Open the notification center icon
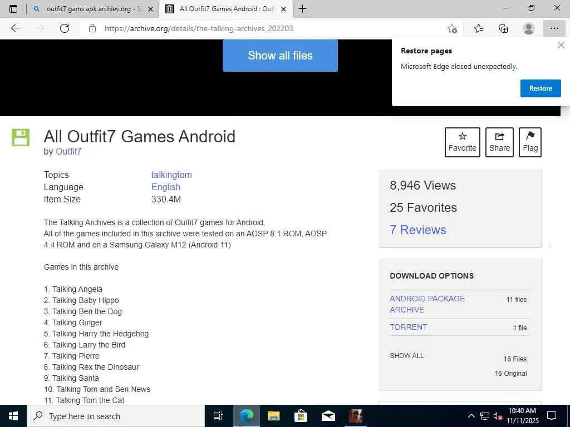This screenshot has height=427, width=570. [x=552, y=416]
